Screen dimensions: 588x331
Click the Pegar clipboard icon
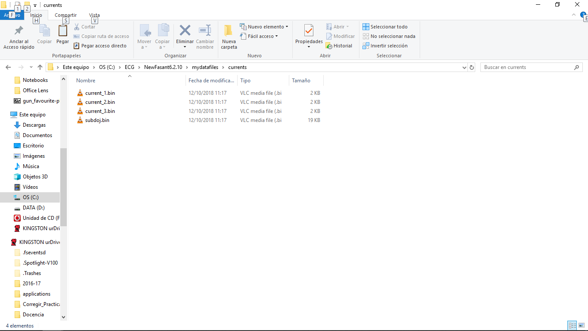click(63, 31)
